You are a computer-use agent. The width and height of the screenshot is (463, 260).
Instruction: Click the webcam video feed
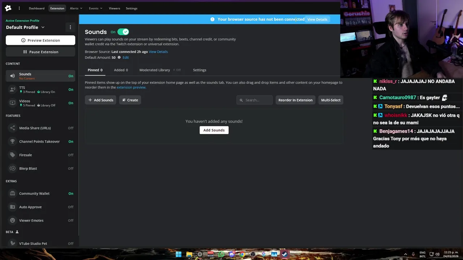pos(402,39)
